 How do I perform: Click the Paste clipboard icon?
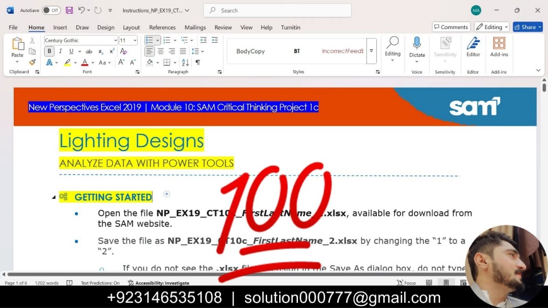[x=18, y=44]
